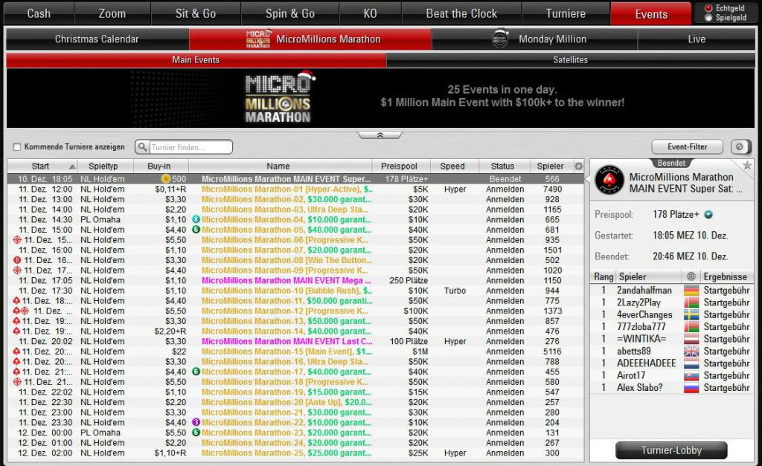Click the flag next to 2andahalfman

(x=691, y=291)
